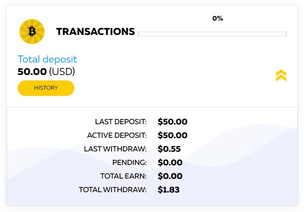Click the $50.00 active deposit value
Viewport: 304px width, 212px height.
[173, 135]
